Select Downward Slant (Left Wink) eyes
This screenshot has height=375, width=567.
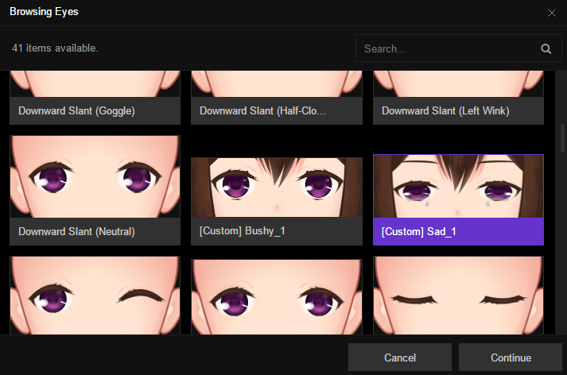(x=458, y=98)
